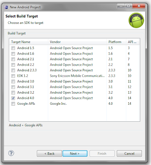The image size is (151, 165).
Task: Check the Android 2.3.3 target checkbox
Action: click(13, 71)
